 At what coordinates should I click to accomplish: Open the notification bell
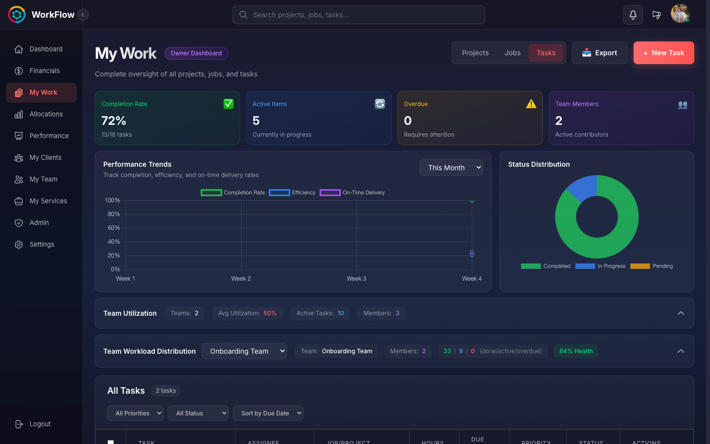click(x=633, y=15)
